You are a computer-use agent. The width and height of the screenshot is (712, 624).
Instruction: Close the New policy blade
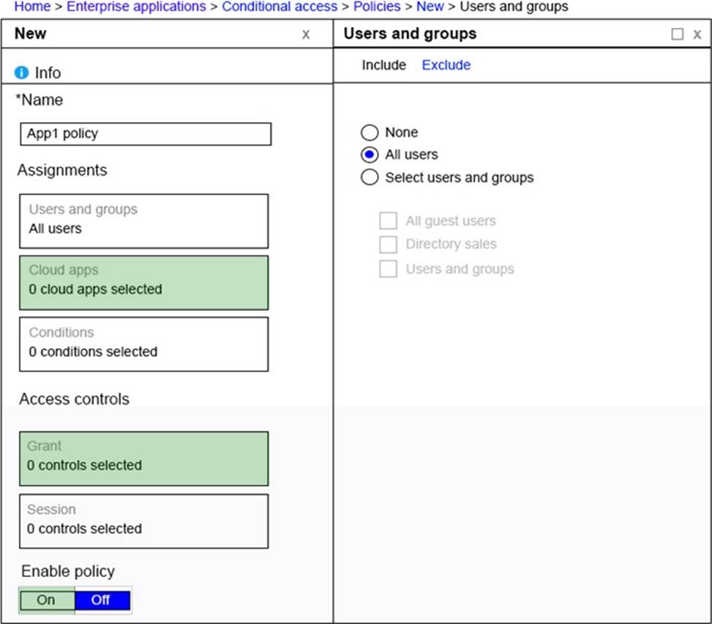pos(306,34)
